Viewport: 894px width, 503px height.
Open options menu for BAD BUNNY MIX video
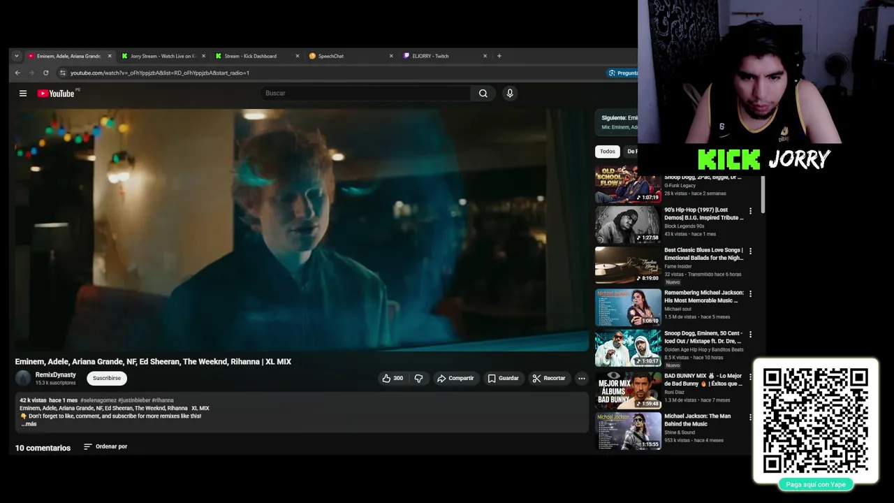point(751,376)
